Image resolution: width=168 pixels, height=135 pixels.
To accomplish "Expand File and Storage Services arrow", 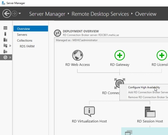I will 10,46.
